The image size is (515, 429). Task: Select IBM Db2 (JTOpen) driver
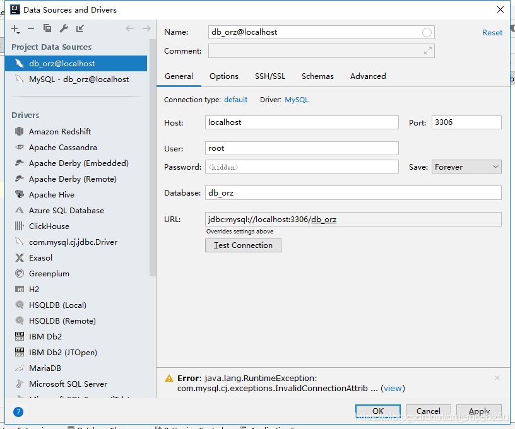click(x=76, y=352)
